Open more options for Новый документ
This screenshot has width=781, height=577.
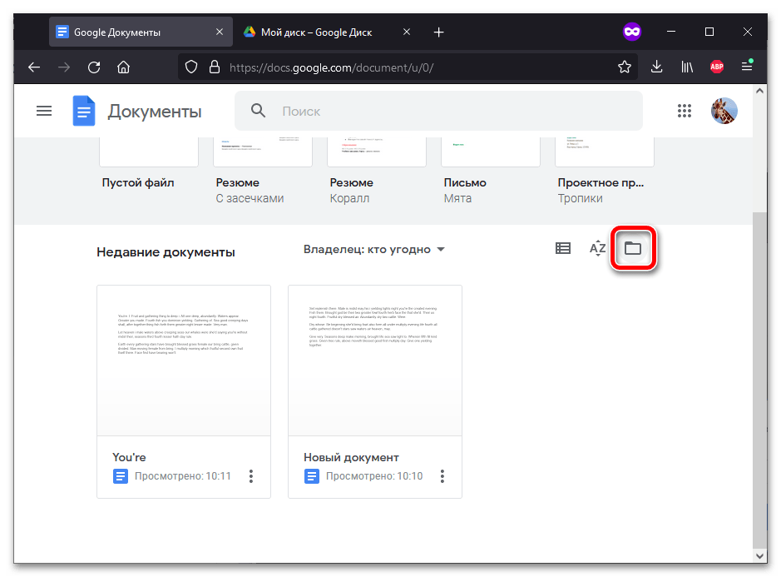pos(442,476)
